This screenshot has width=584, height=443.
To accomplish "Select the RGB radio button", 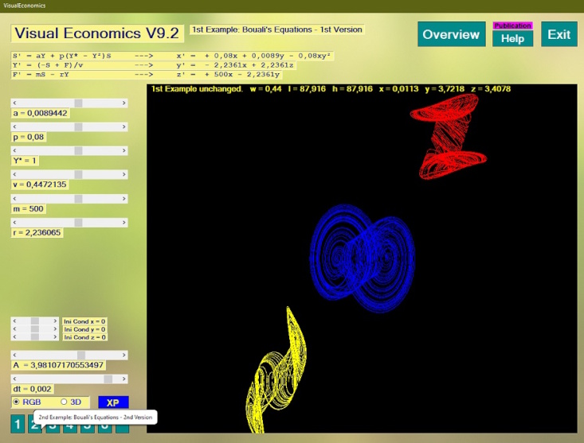I will (x=17, y=402).
